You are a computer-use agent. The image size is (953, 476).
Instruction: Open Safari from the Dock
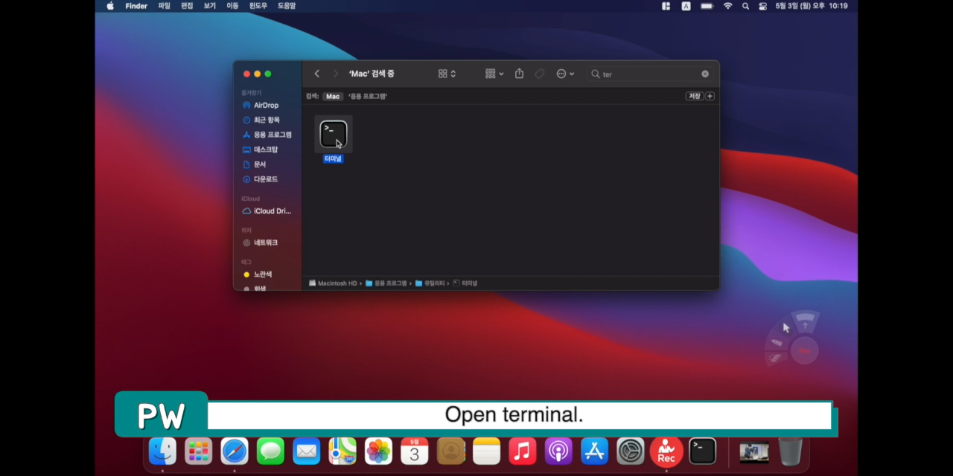(235, 451)
